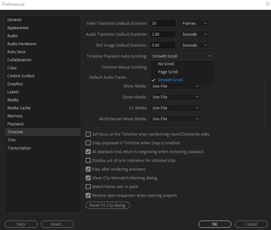Open Audio Transition Seconds unit dropdown
271x230 pixels.
pyautogui.click(x=194, y=34)
